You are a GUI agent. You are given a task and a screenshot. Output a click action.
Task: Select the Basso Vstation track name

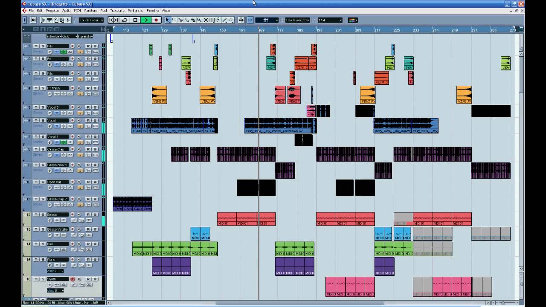[x=57, y=229]
